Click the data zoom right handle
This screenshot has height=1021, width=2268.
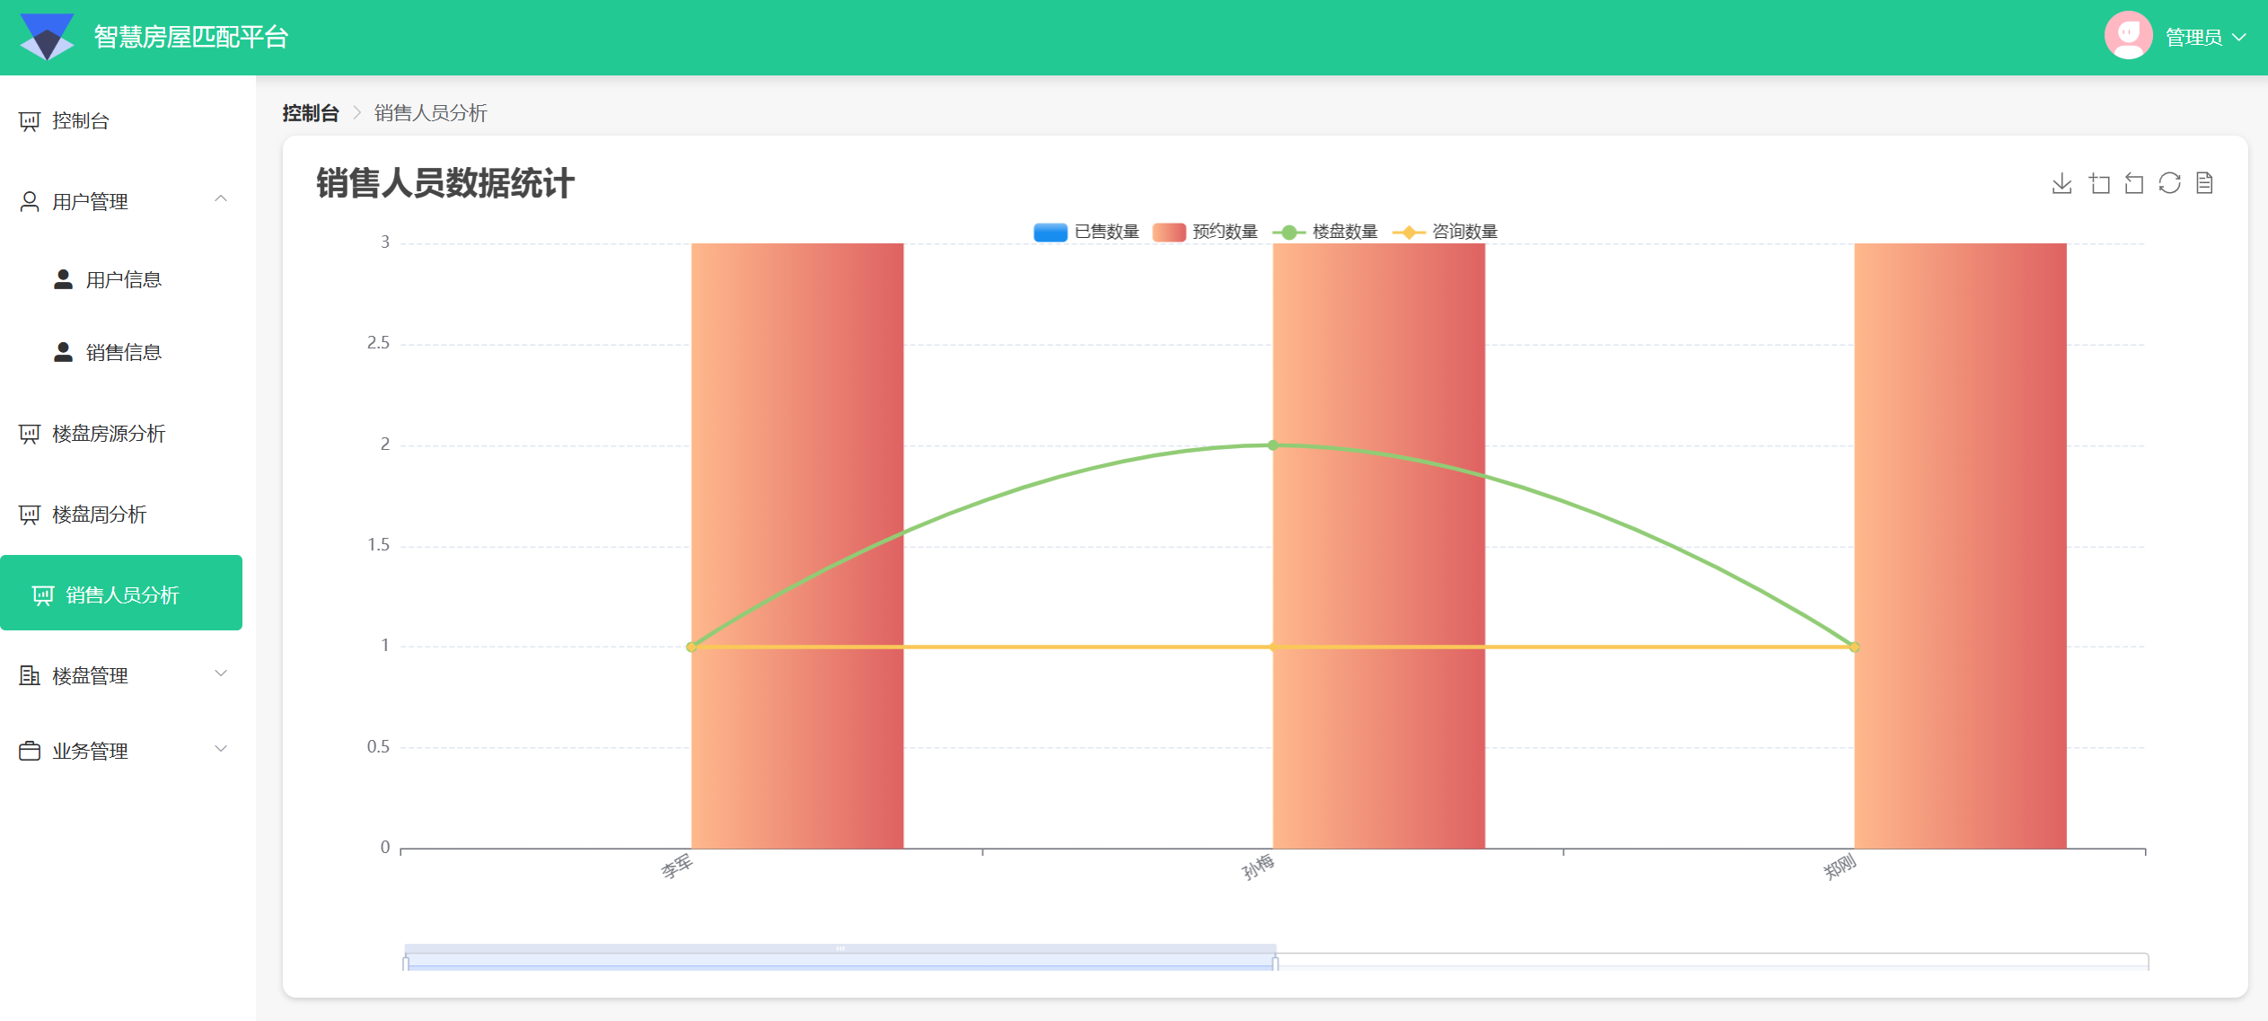tap(1276, 963)
